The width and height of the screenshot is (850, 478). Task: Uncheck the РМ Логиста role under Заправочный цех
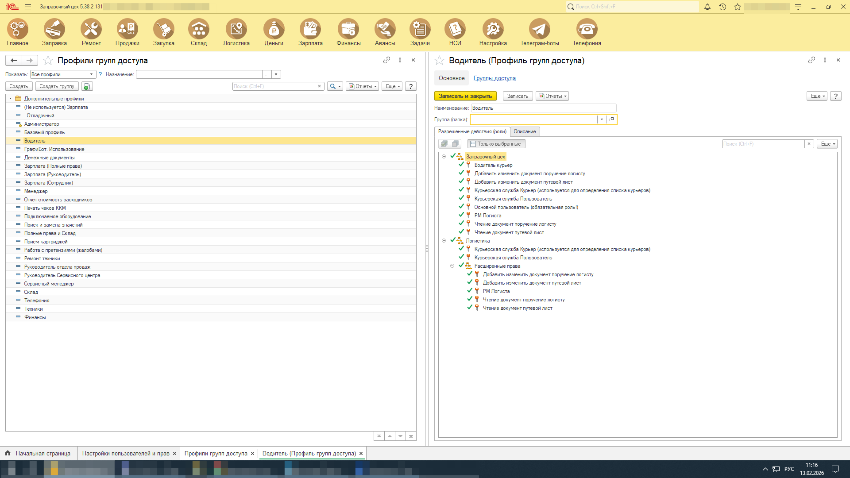pos(461,215)
